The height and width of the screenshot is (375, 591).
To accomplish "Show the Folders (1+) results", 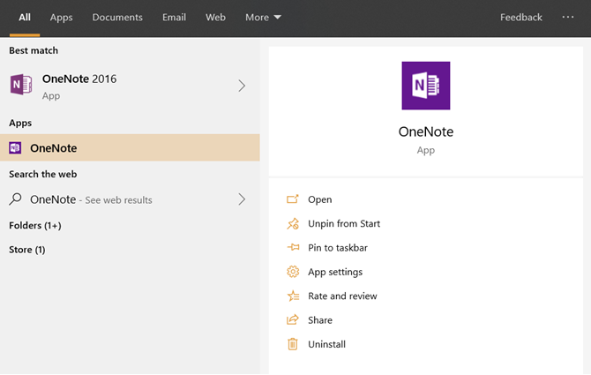I will 35,226.
